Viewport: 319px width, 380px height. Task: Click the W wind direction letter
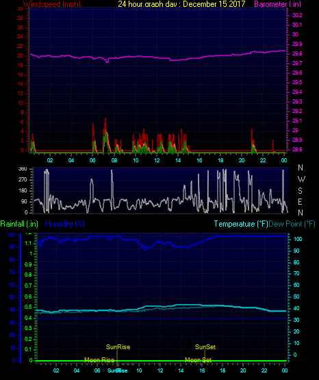301,179
